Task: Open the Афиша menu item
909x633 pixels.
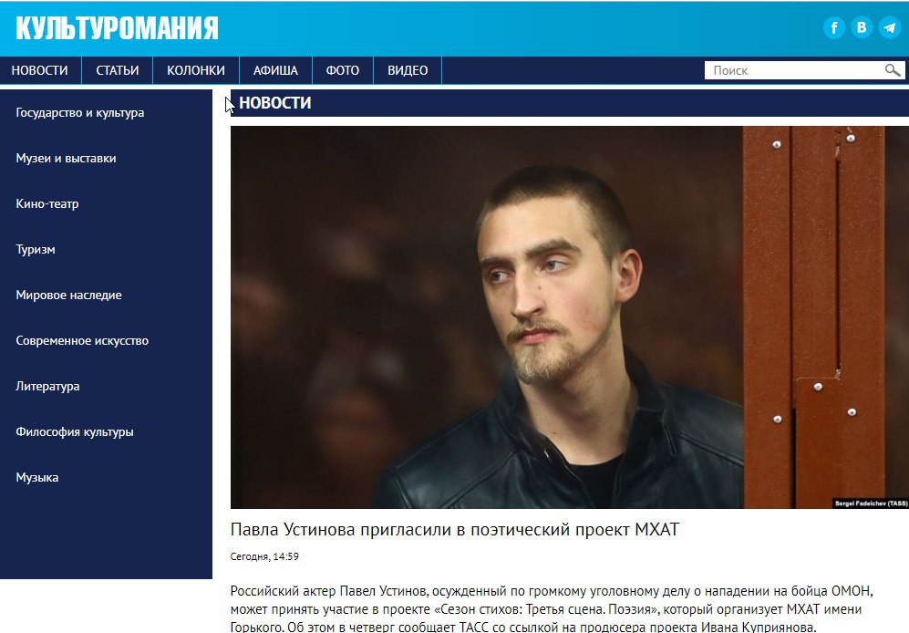Action: [x=275, y=70]
